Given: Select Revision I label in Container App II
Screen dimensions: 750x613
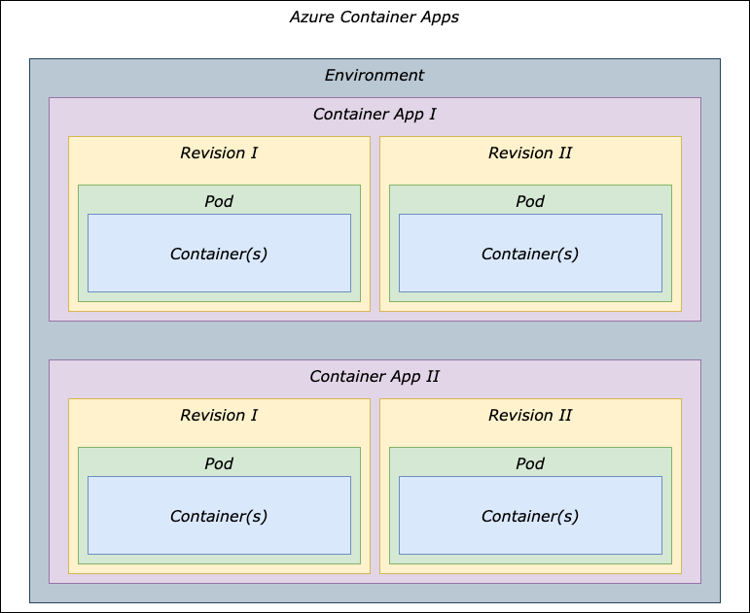Looking at the screenshot, I should click(219, 416).
